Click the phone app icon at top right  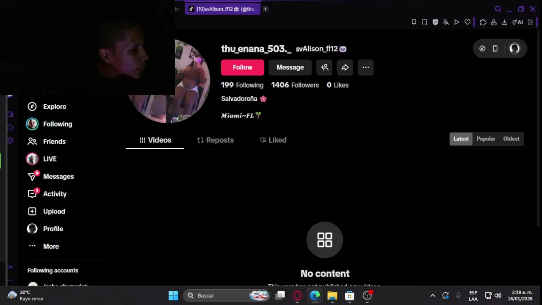tap(495, 49)
